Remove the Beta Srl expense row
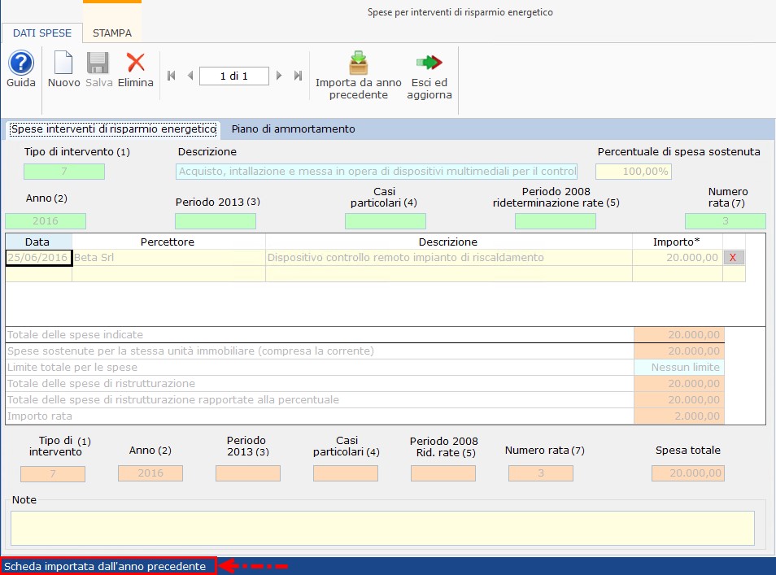The image size is (776, 575). click(x=734, y=257)
